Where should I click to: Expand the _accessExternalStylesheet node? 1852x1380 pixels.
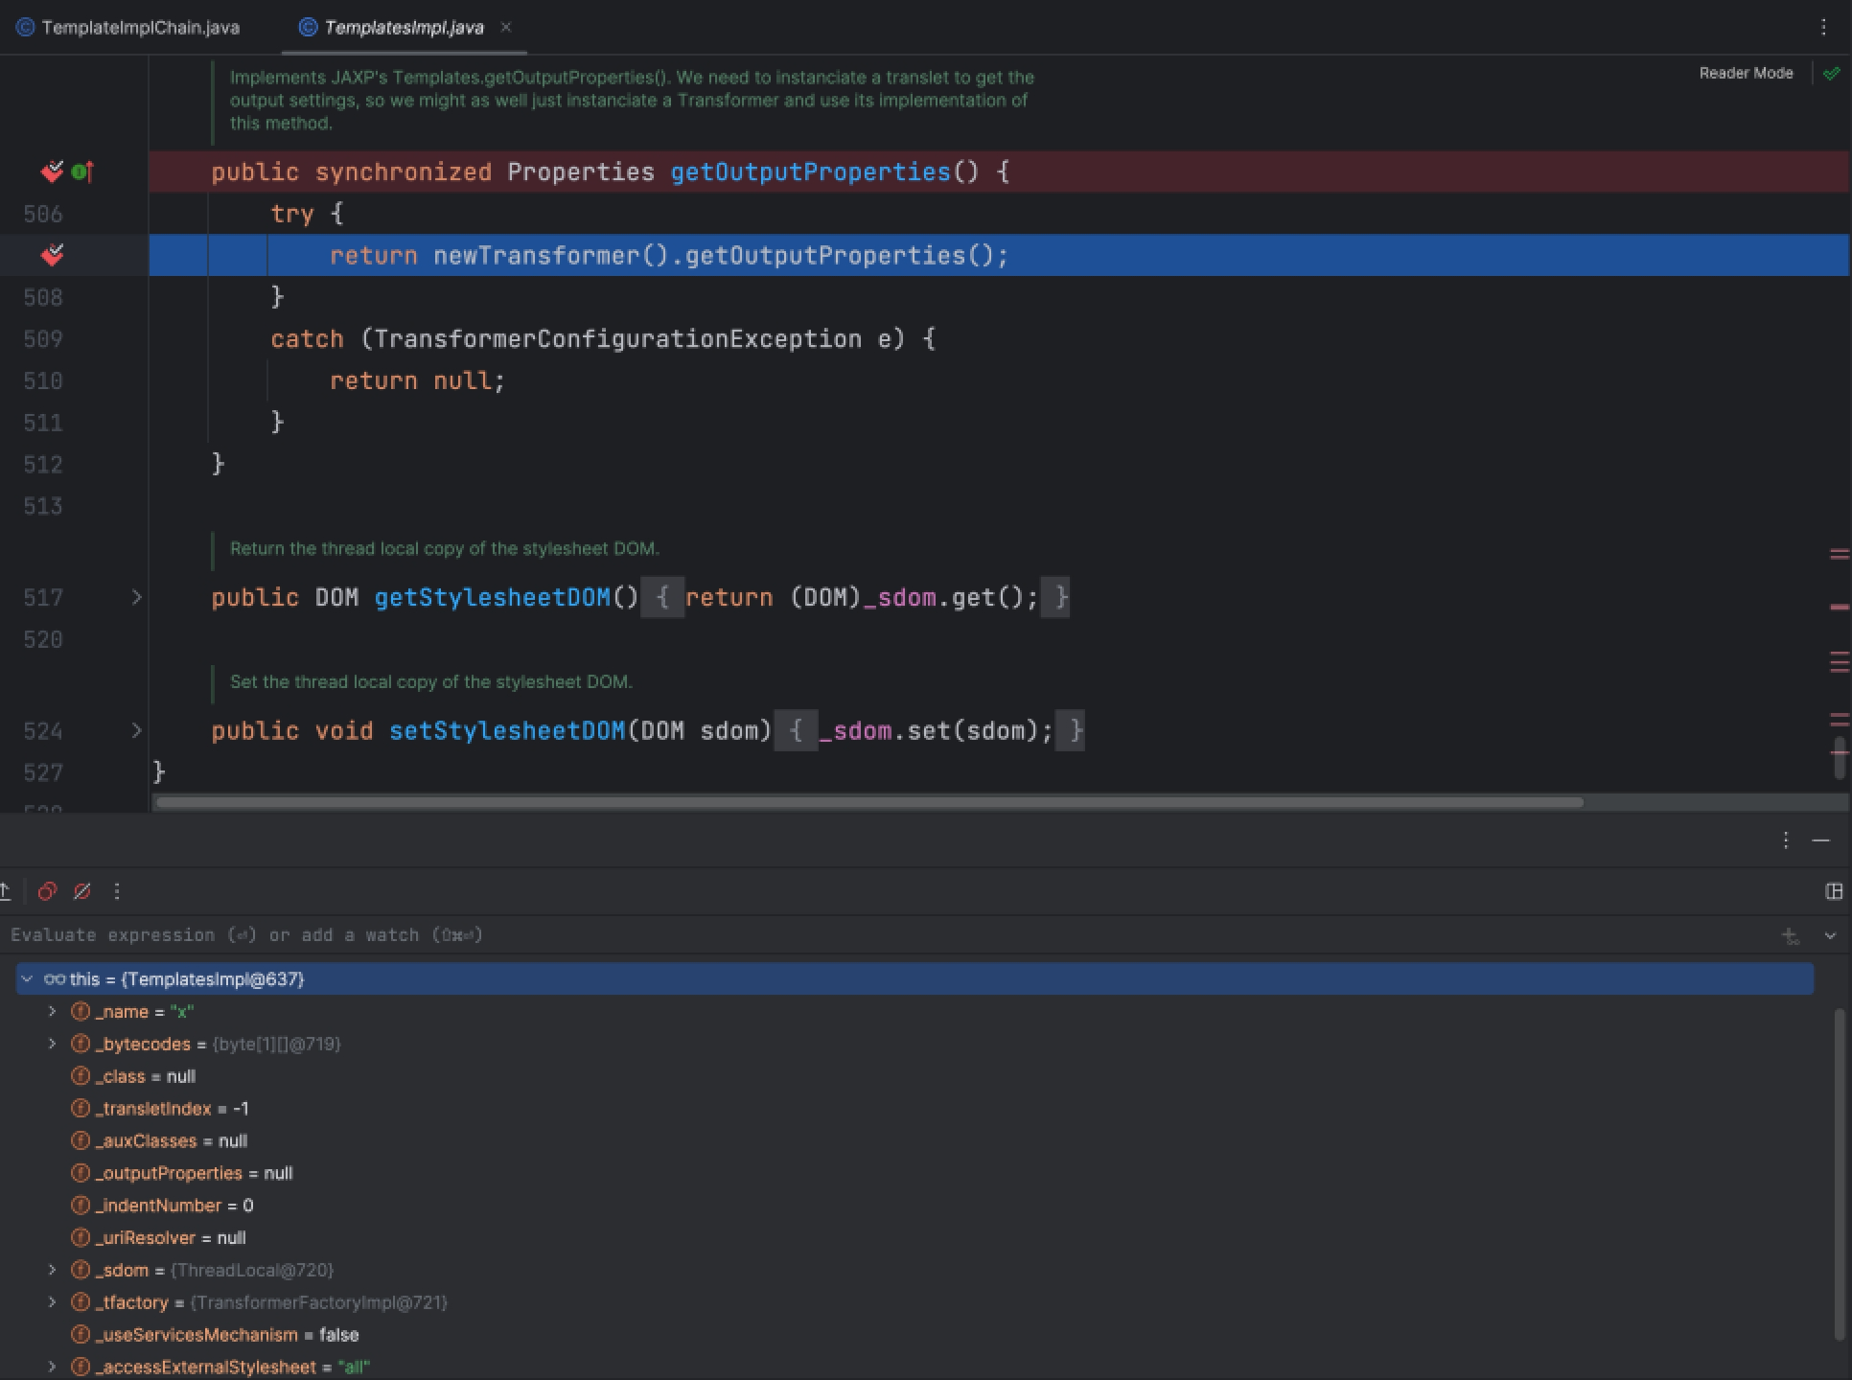53,1367
